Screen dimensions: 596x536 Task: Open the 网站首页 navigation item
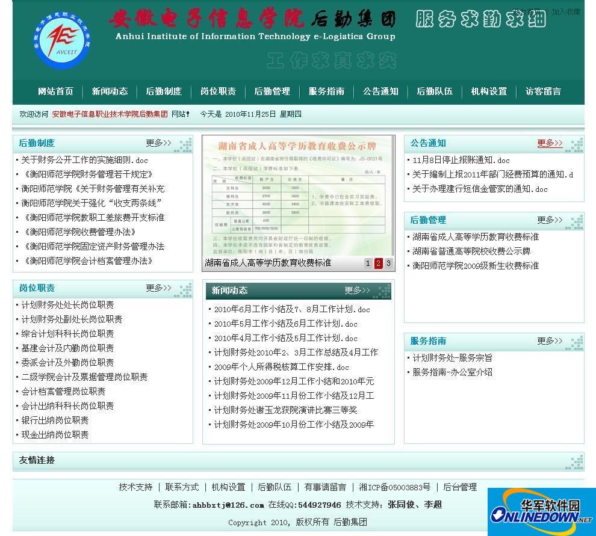(x=55, y=91)
